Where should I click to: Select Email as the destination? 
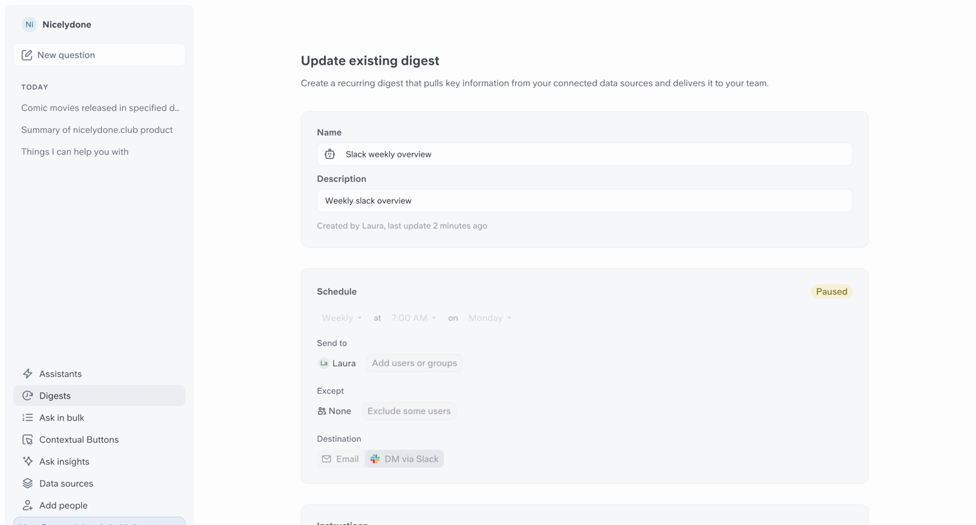(x=340, y=459)
